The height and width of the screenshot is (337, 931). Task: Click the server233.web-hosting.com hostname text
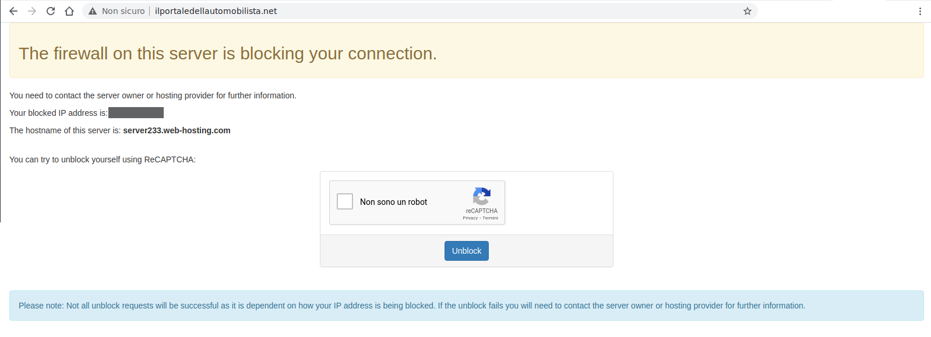pos(177,130)
